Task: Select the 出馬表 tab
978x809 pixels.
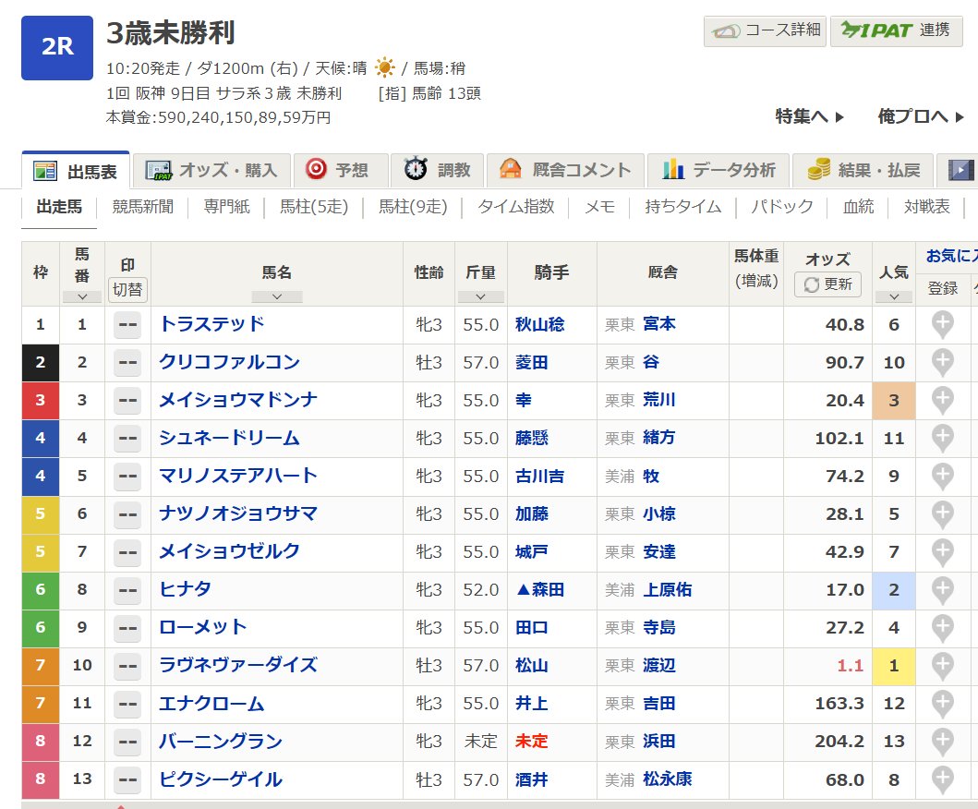Action: click(x=76, y=170)
